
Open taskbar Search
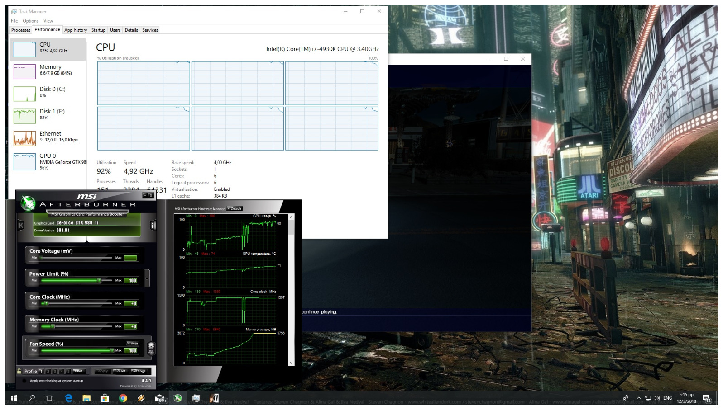(32, 398)
